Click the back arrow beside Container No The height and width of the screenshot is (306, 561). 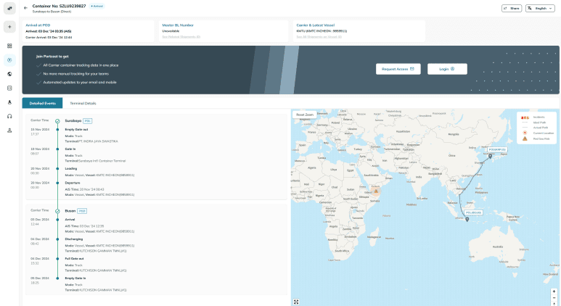[25, 8]
